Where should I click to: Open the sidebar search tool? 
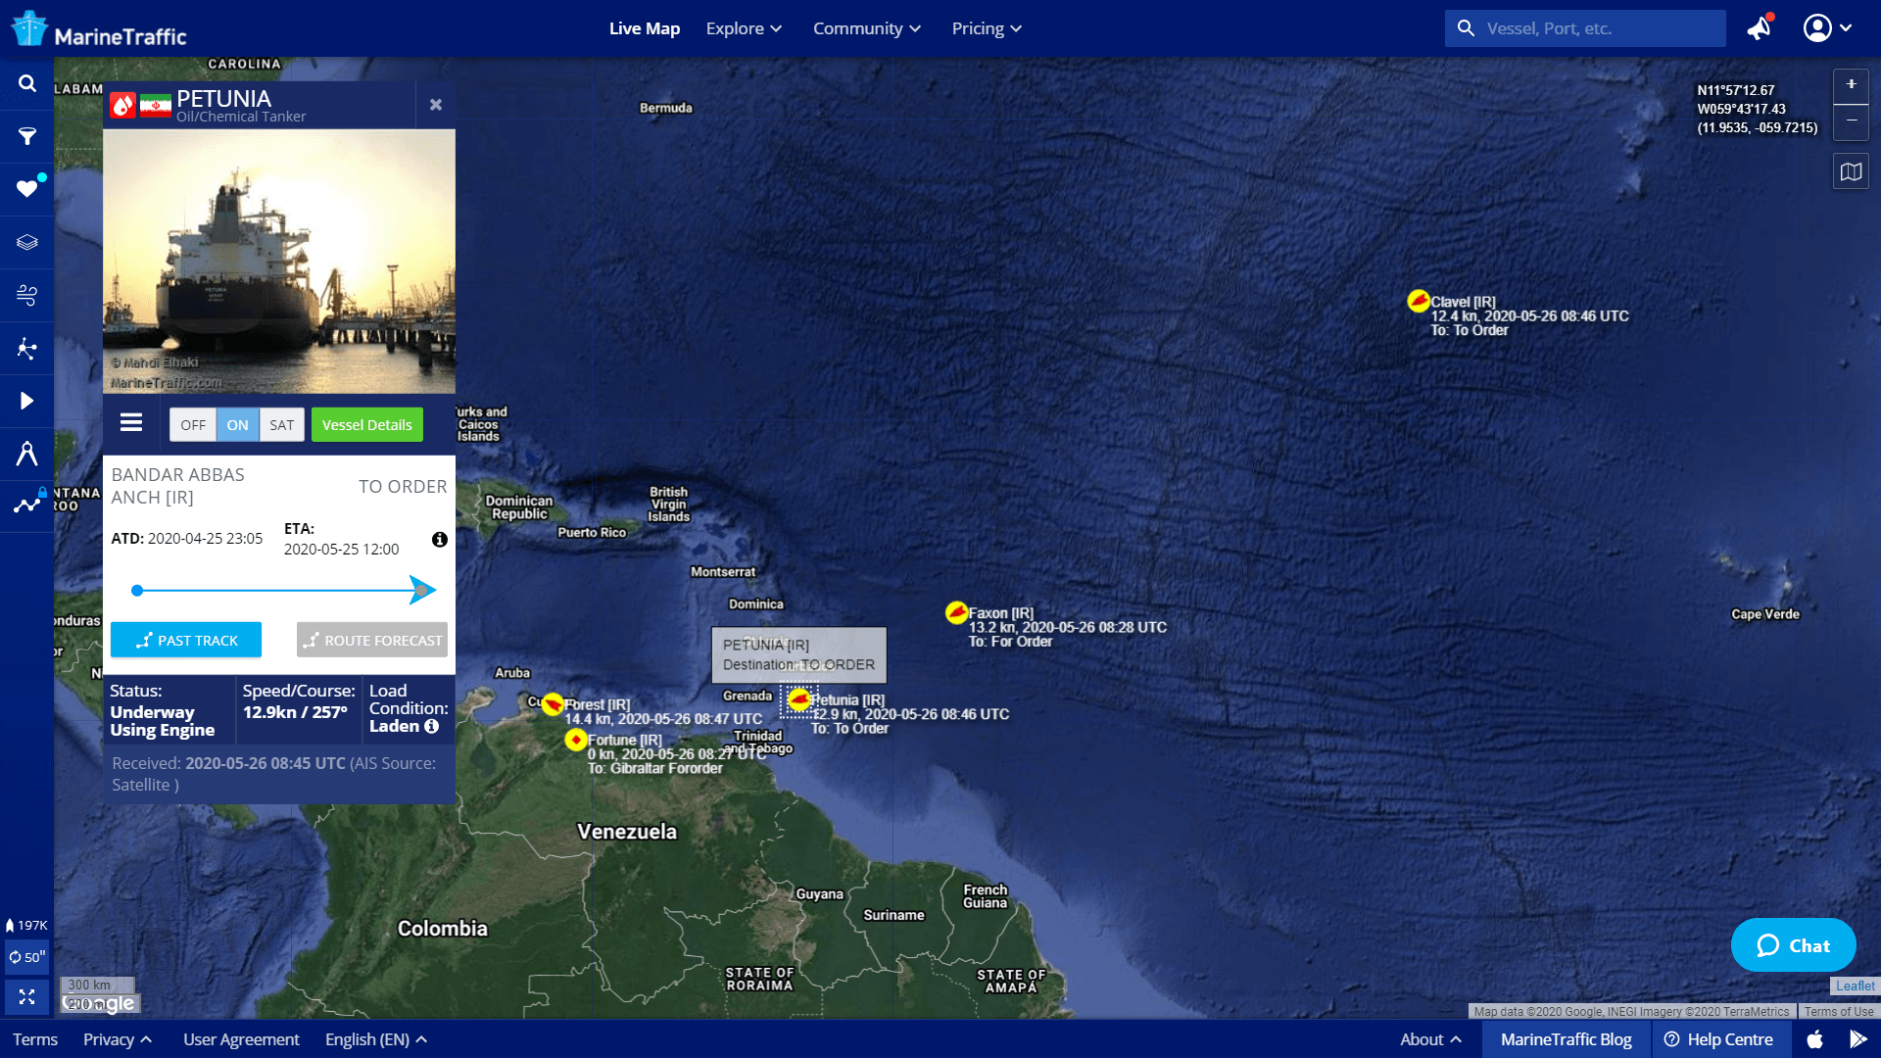click(27, 83)
